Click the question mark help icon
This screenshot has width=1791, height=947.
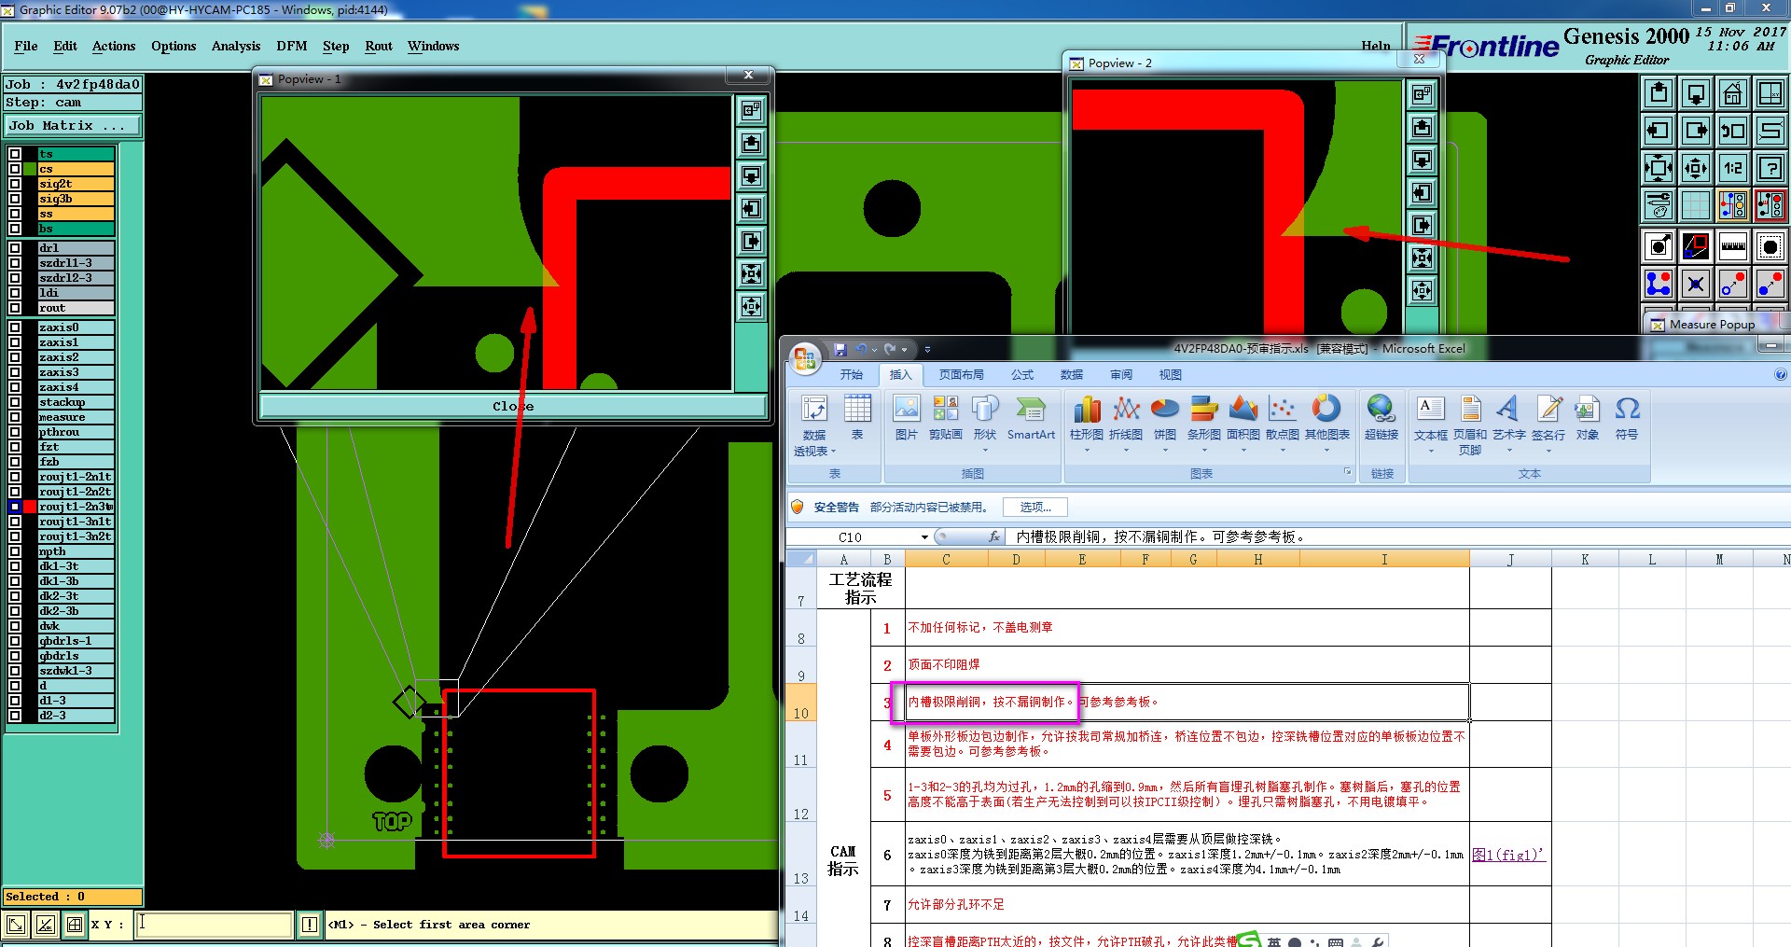click(1770, 168)
